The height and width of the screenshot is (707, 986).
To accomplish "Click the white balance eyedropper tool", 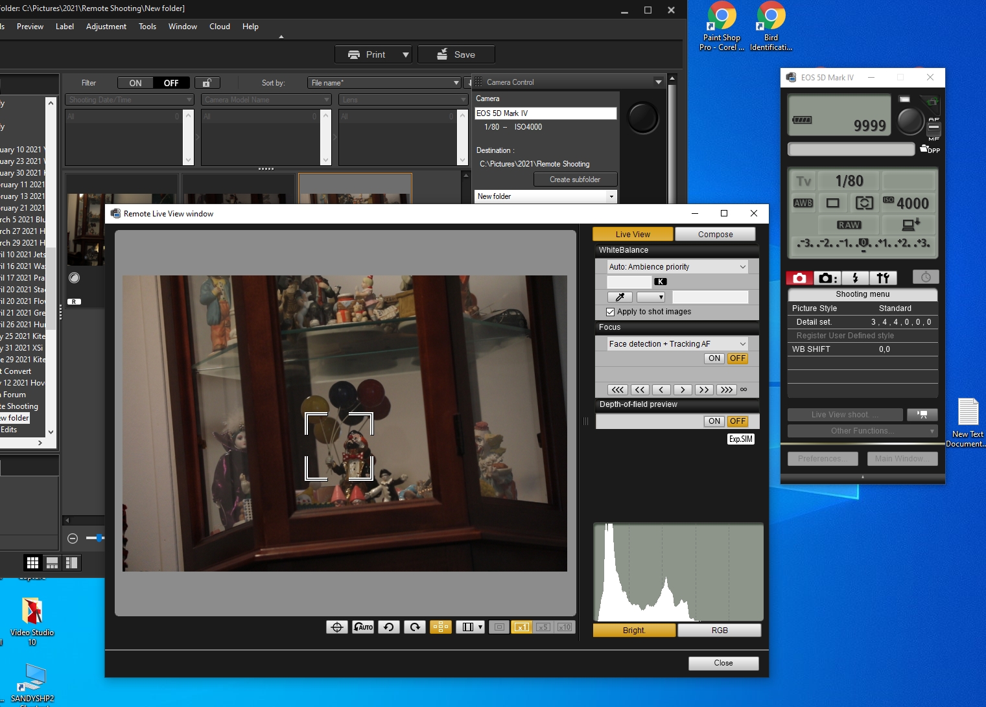I will pyautogui.click(x=620, y=297).
